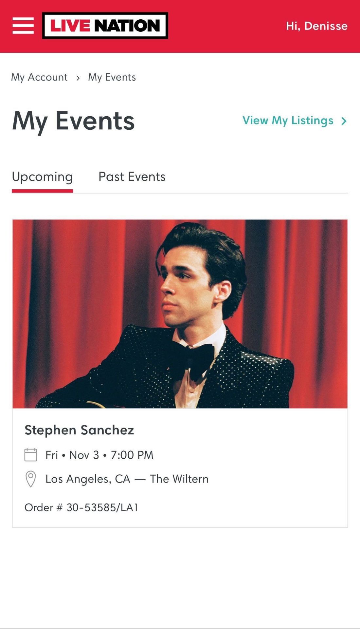Select order number 30-53585/LA1

[x=102, y=507]
